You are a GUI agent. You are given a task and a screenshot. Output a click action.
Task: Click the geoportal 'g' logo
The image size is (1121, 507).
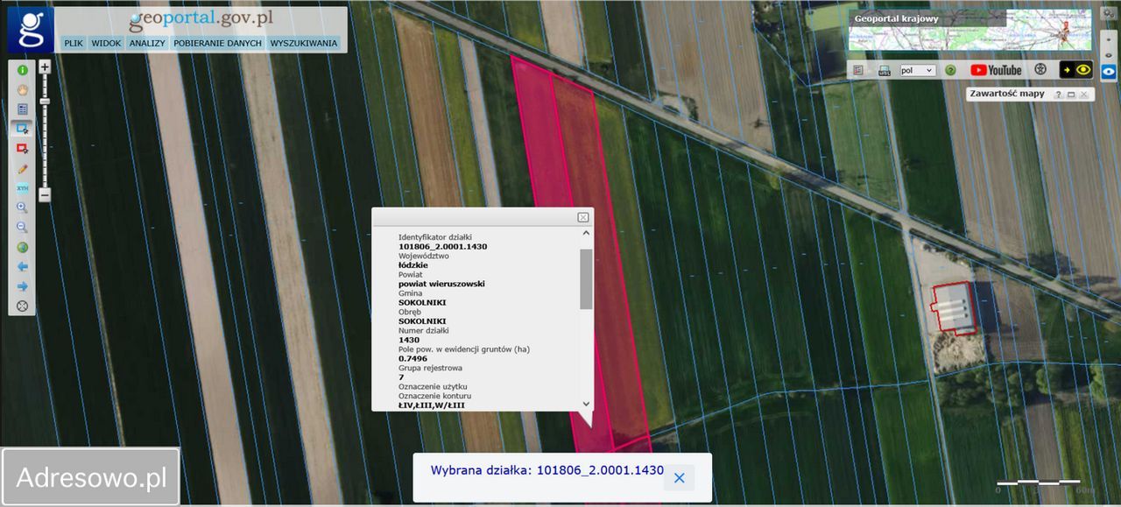(x=31, y=29)
